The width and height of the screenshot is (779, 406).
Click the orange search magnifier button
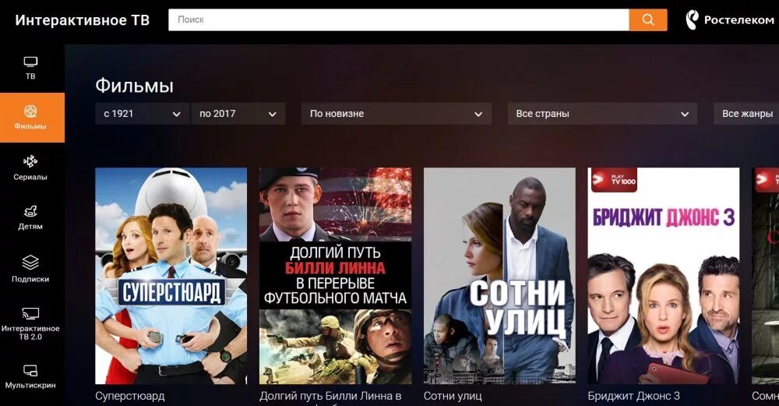648,20
